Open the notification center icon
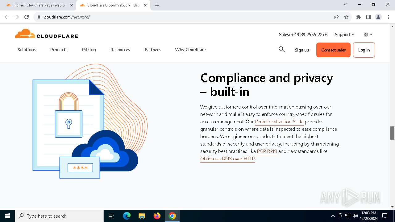395x222 pixels. tap(385, 216)
